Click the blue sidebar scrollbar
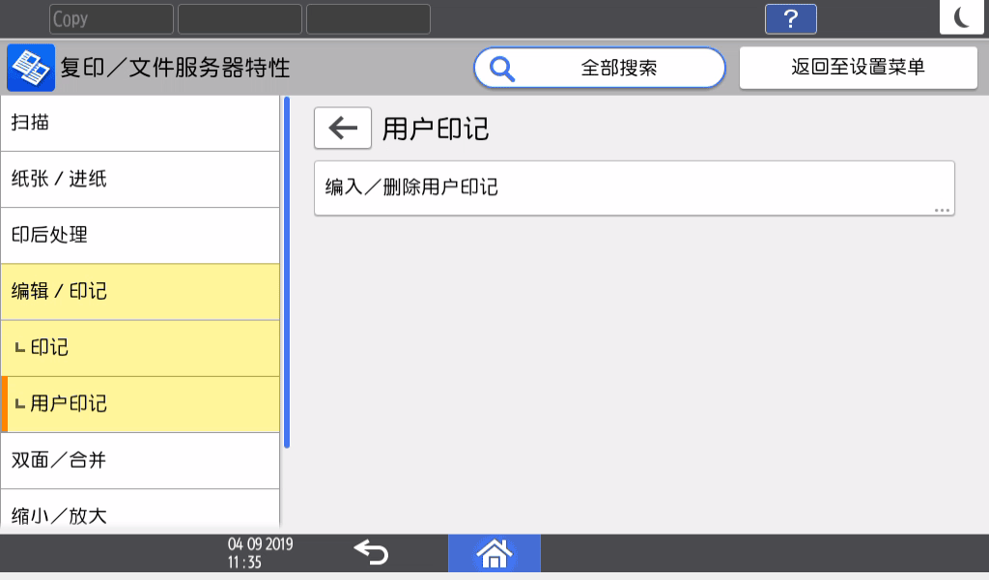 pos(287,271)
